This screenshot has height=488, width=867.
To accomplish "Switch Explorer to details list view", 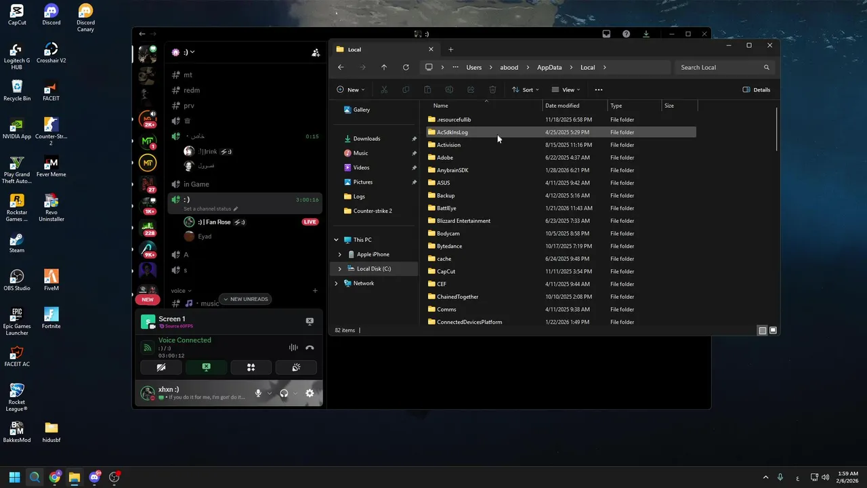I will click(763, 330).
